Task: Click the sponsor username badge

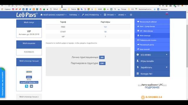Action: (29, 77)
